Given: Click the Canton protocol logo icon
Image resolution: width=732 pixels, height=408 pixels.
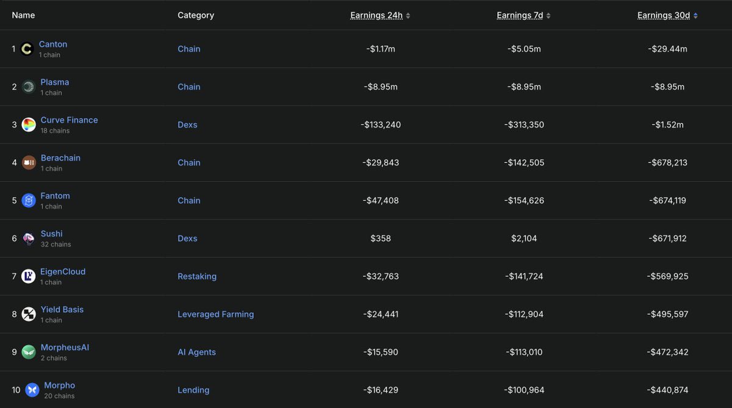Looking at the screenshot, I should [26, 49].
